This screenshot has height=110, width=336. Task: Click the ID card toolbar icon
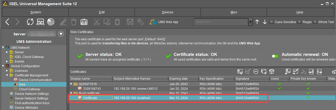(x=84, y=22)
